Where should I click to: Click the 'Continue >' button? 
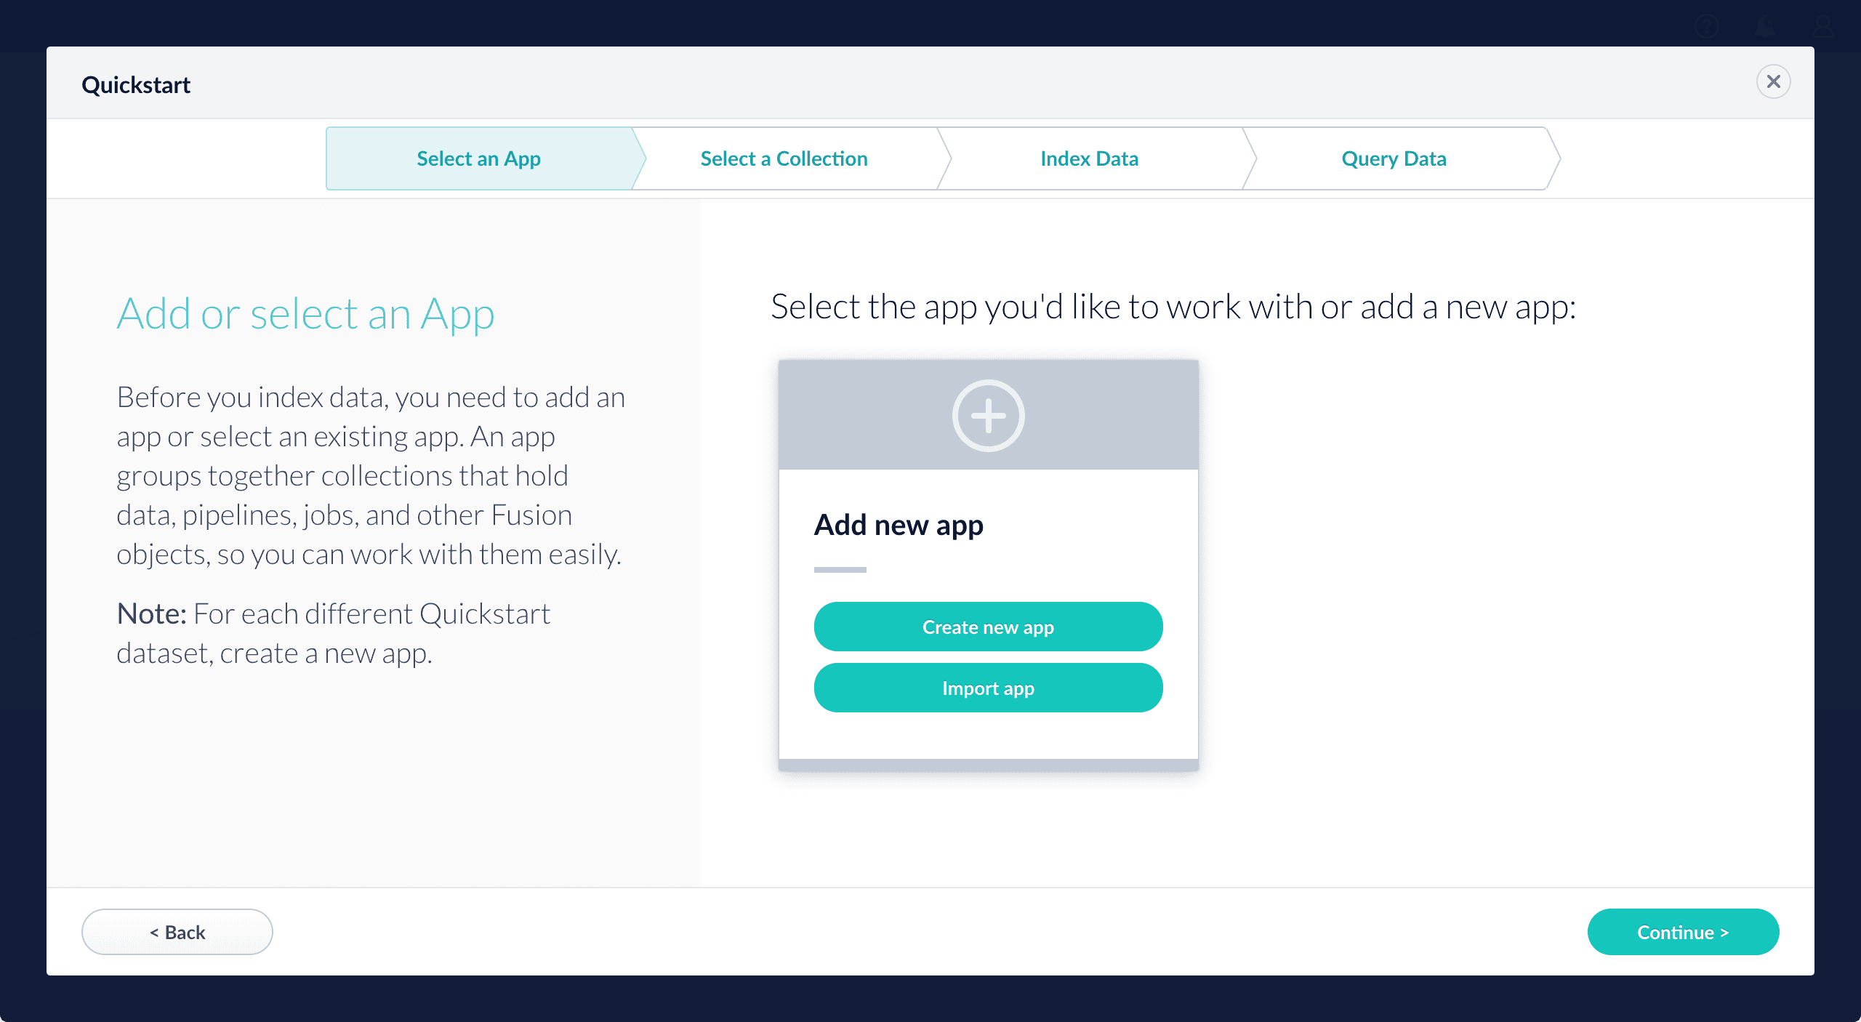(x=1682, y=931)
